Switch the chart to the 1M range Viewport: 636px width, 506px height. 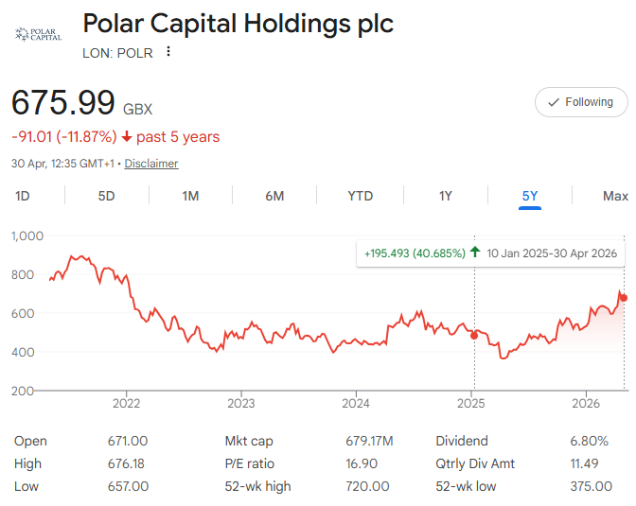tap(190, 196)
